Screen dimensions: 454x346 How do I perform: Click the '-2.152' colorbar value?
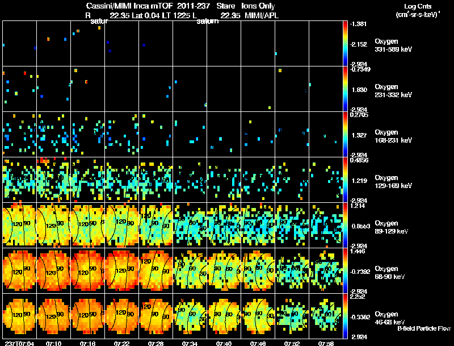[x=358, y=44]
